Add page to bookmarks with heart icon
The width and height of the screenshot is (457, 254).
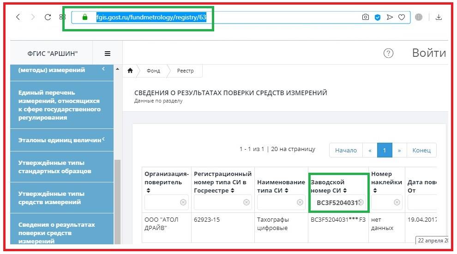pyautogui.click(x=402, y=17)
